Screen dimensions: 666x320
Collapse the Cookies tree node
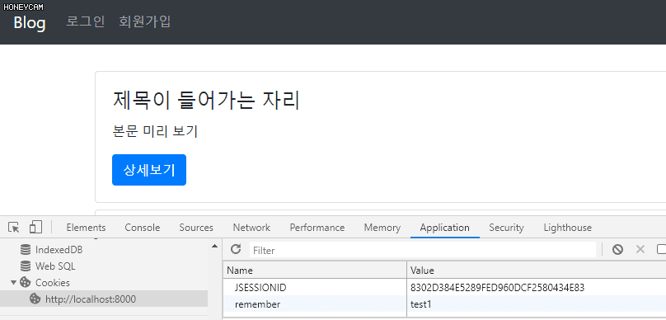coord(13,283)
